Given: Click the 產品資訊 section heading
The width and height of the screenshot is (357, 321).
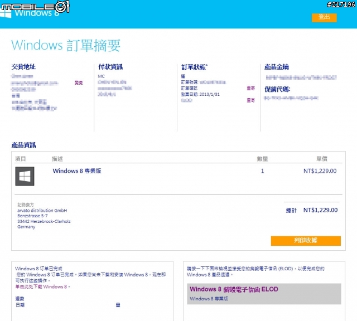Looking at the screenshot, I should (x=23, y=145).
